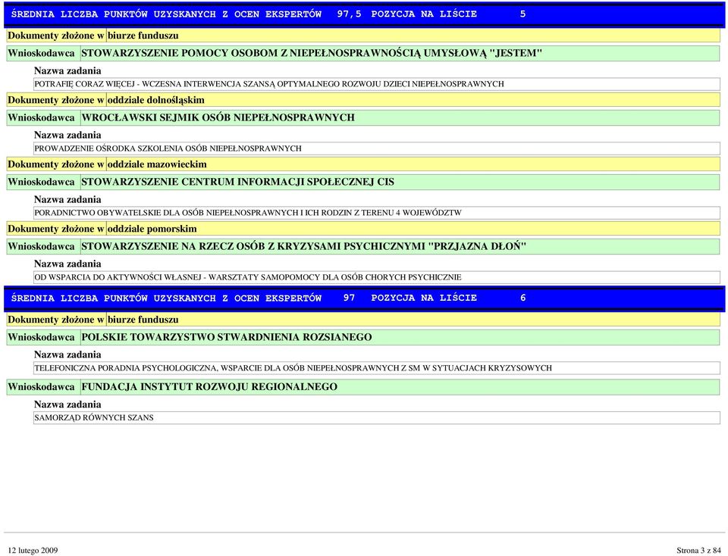The image size is (728, 556).
Task: Click text 'oddziale pomorskim'
Action: (x=152, y=229)
